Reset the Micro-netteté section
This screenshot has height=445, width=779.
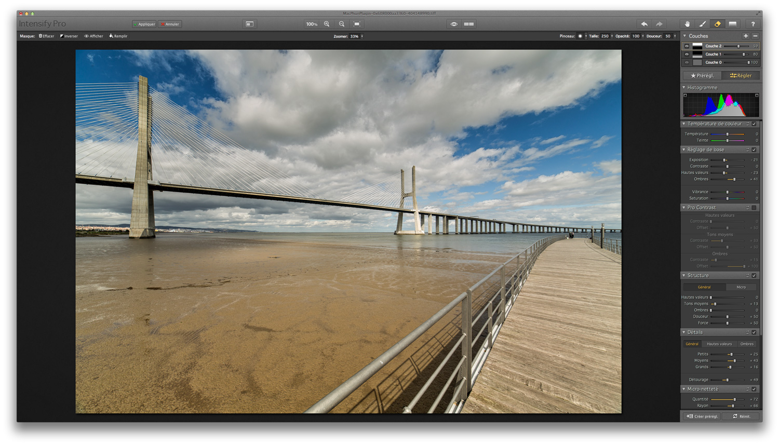click(x=748, y=389)
